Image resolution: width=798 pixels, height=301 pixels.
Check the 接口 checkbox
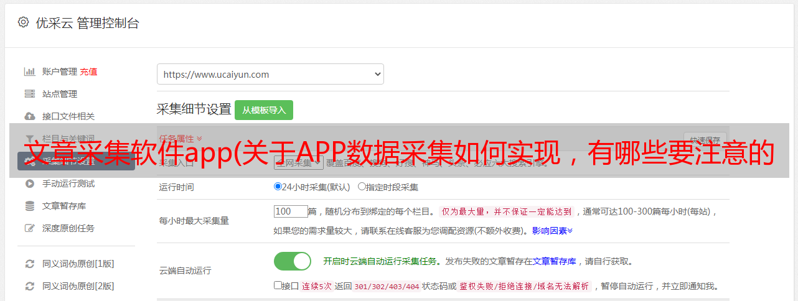(x=278, y=285)
